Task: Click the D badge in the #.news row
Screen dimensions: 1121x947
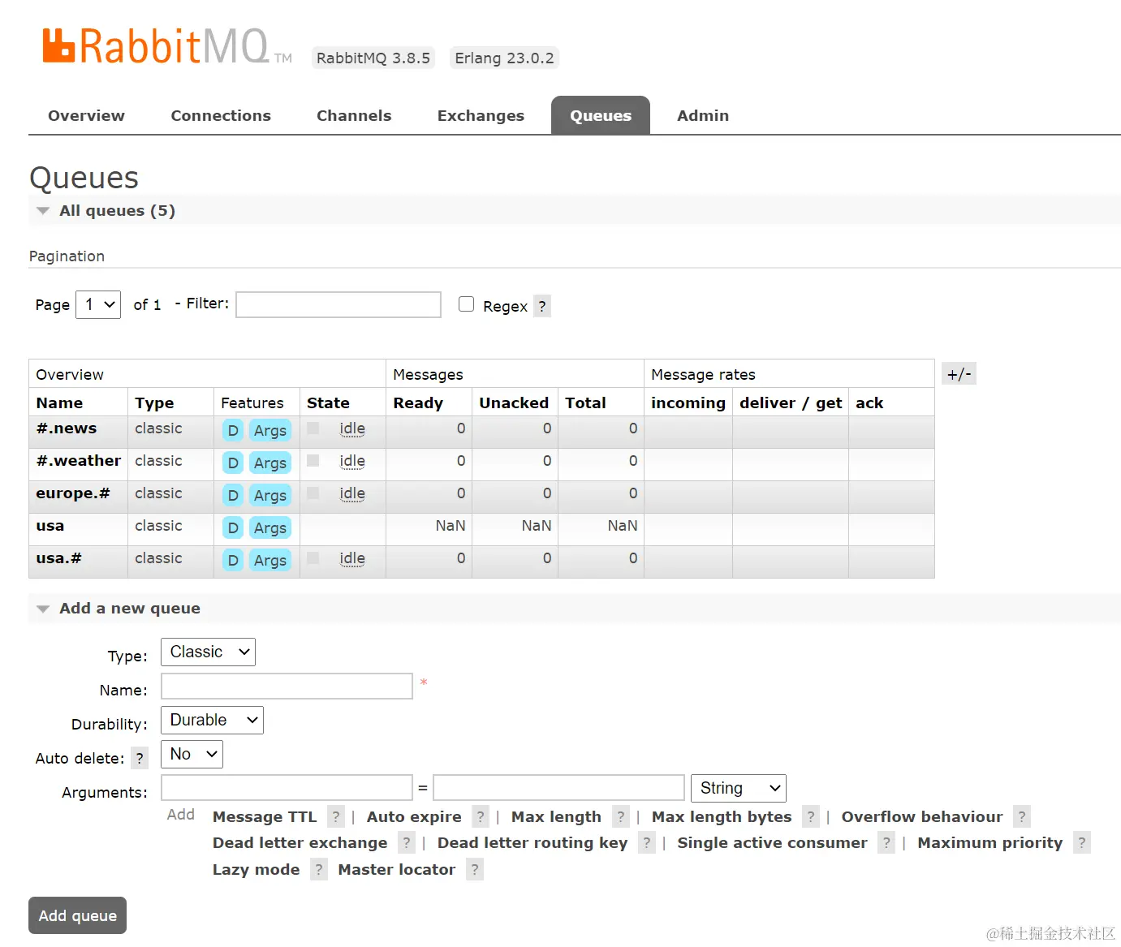Action: click(233, 430)
